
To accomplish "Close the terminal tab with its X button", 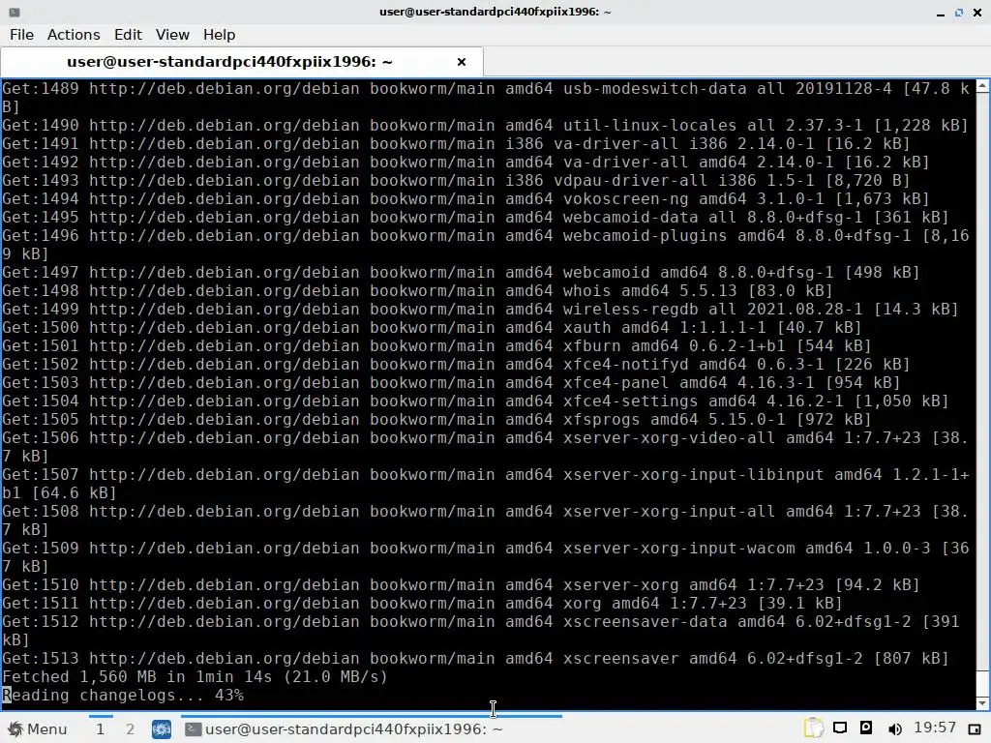I will click(462, 62).
